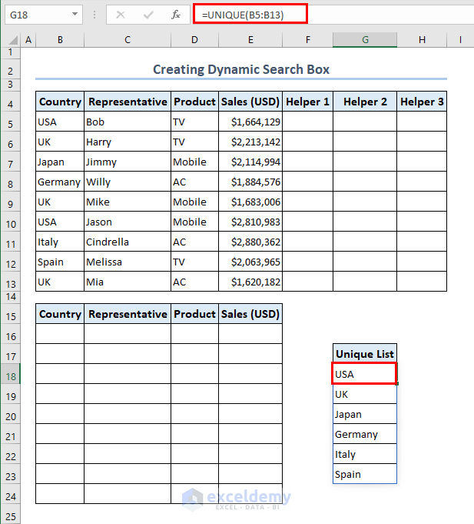Viewport: 474px width, 524px height.
Task: Select column B header
Action: pyautogui.click(x=60, y=40)
